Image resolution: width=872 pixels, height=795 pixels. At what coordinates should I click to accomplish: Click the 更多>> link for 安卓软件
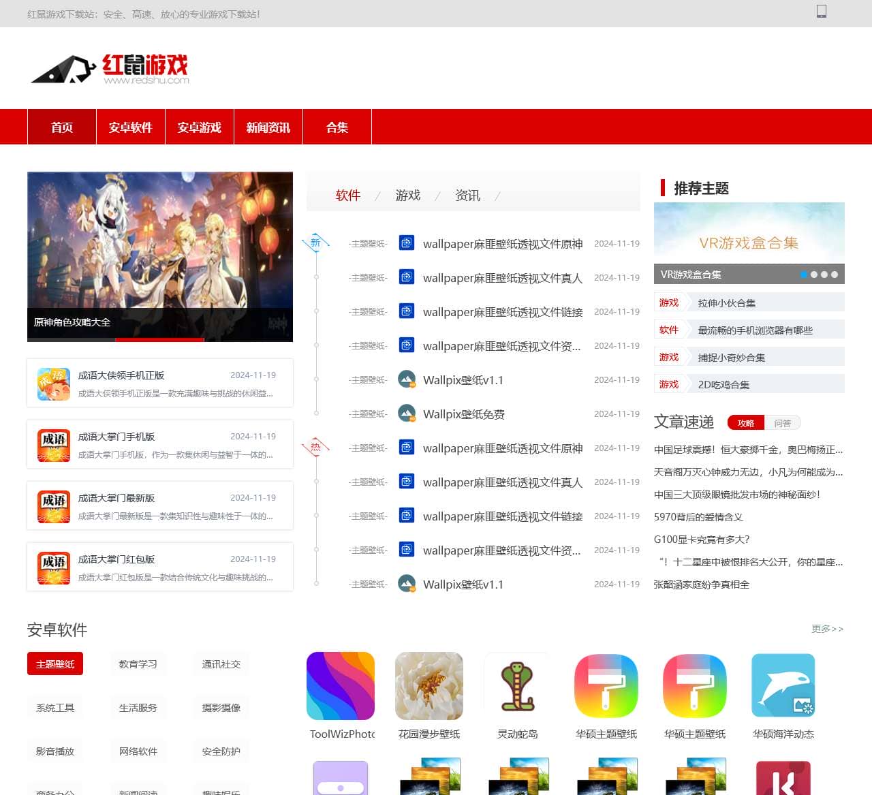826,629
